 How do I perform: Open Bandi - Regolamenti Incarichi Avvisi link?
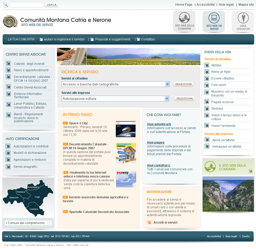coord(28,118)
